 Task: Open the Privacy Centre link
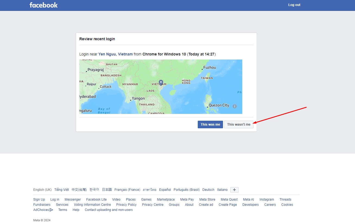[153, 205]
